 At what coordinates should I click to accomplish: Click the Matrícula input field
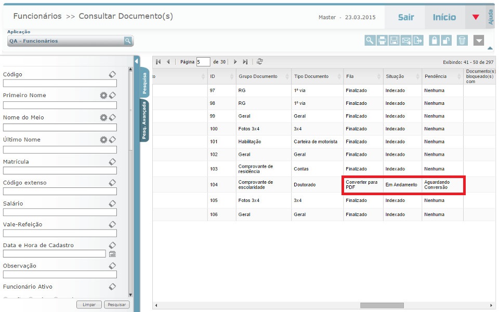click(x=60, y=170)
